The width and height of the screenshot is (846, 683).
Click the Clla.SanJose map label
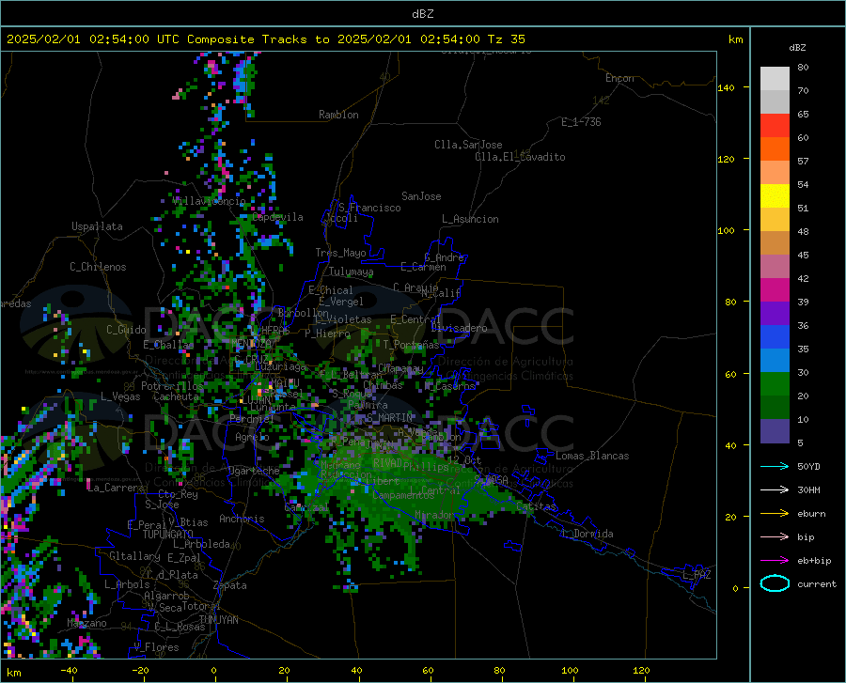(x=468, y=145)
